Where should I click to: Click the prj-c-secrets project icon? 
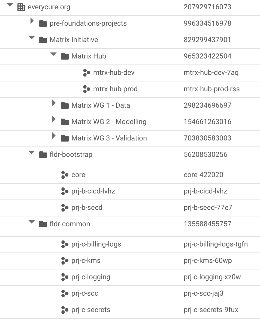(65, 310)
